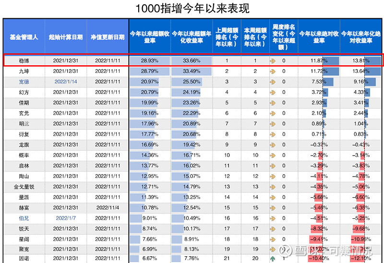The width and height of the screenshot is (384, 263).
Task: Select the arrow icon in the 宽德 row
Action: click(x=273, y=82)
